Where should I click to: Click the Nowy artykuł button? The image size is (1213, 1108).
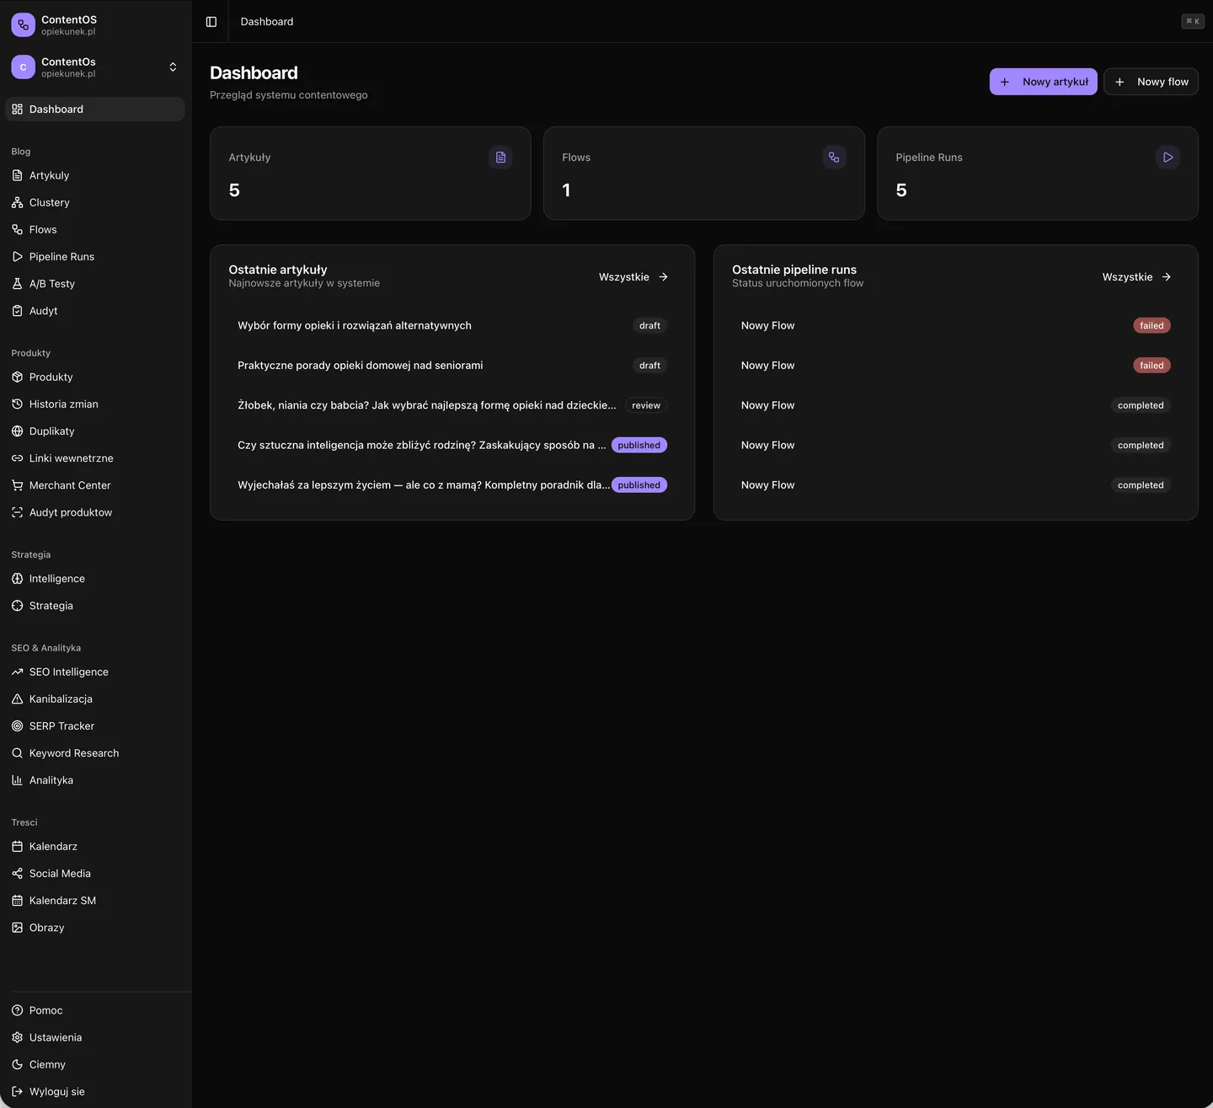1043,82
